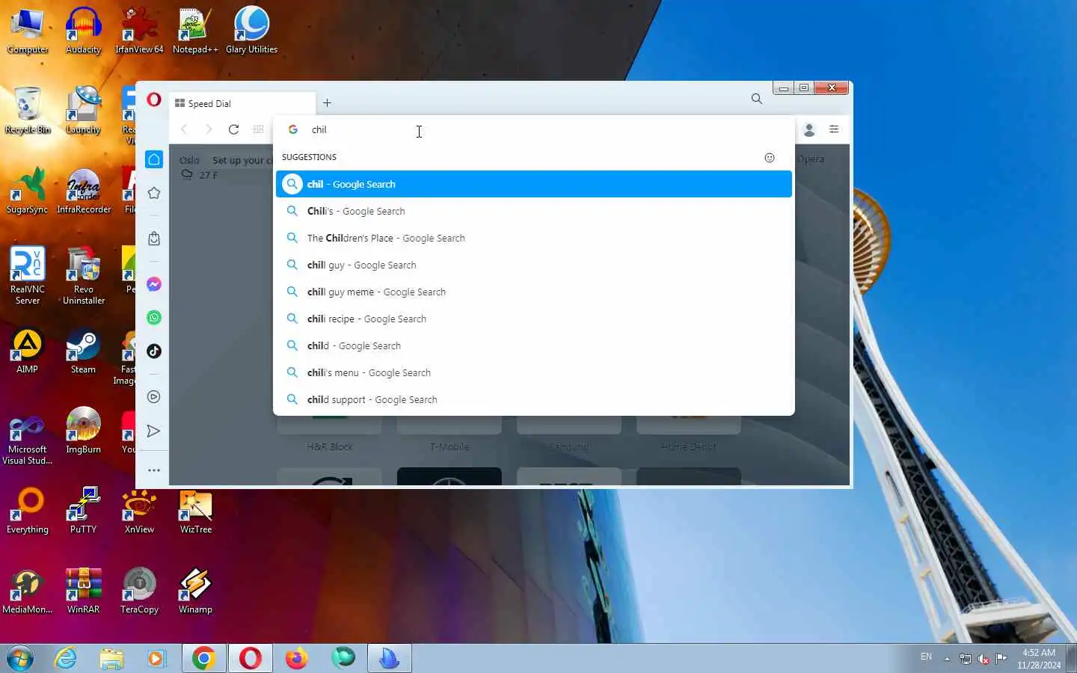1077x673 pixels.
Task: Open InfraRecorder desktop shortcut
Action: click(83, 191)
